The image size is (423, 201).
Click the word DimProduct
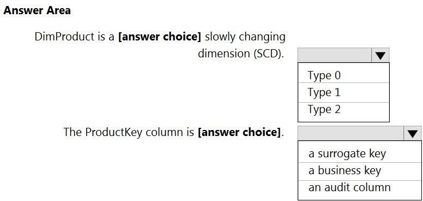coord(63,37)
